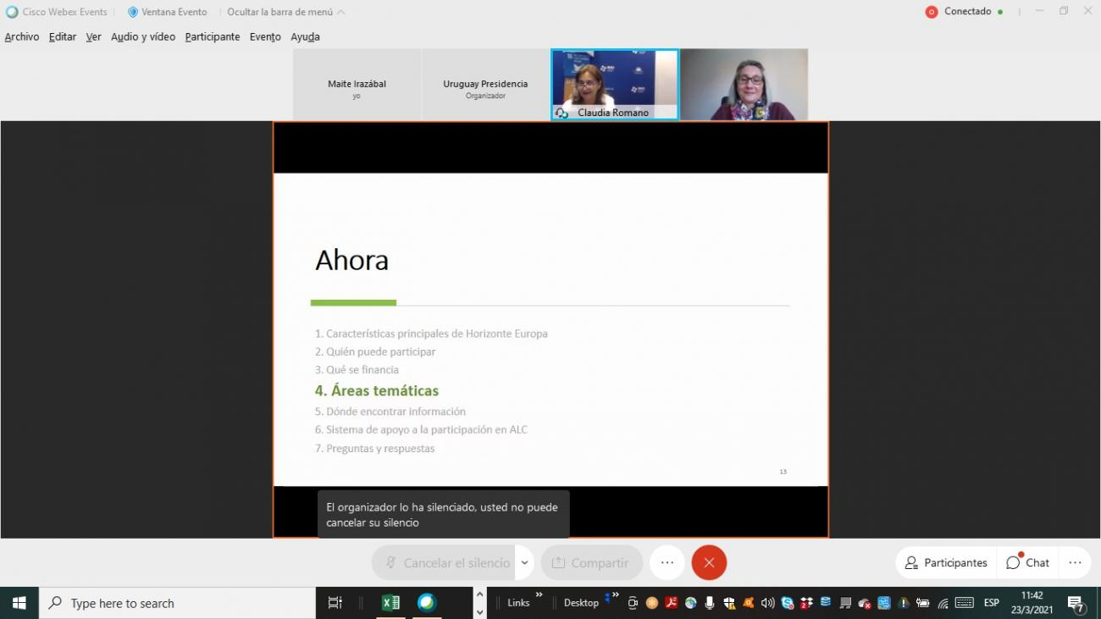Click Dropbox tray icon

(806, 603)
